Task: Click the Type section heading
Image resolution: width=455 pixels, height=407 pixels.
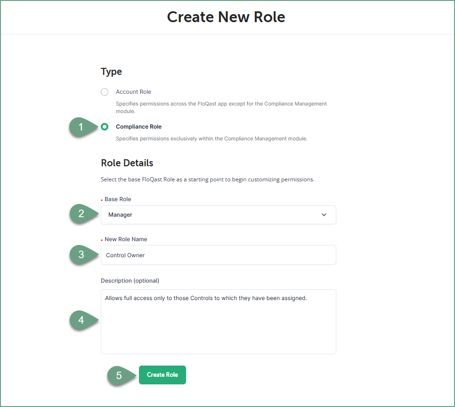Action: 111,72
